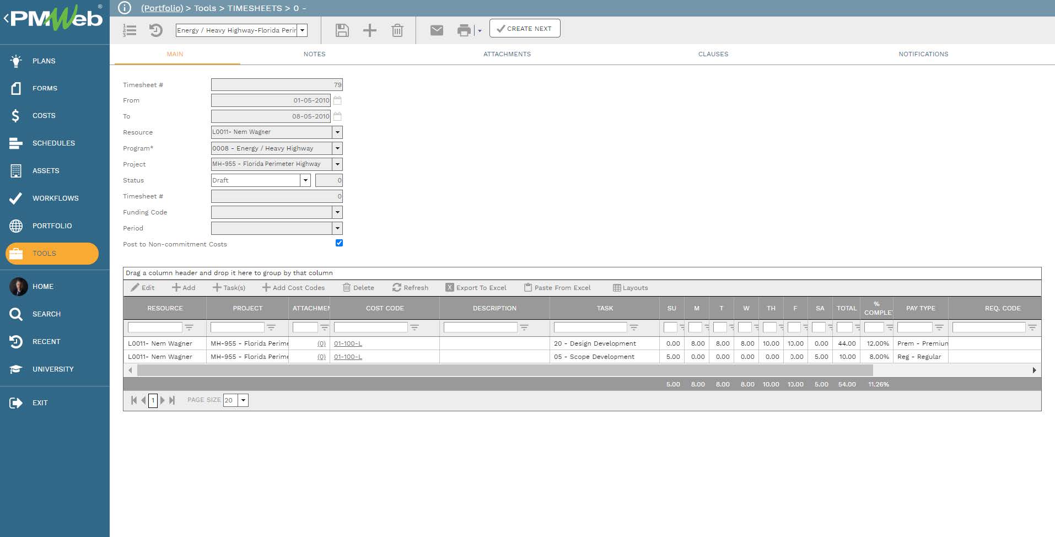
Task: Open the Notifications tab
Action: 923,54
